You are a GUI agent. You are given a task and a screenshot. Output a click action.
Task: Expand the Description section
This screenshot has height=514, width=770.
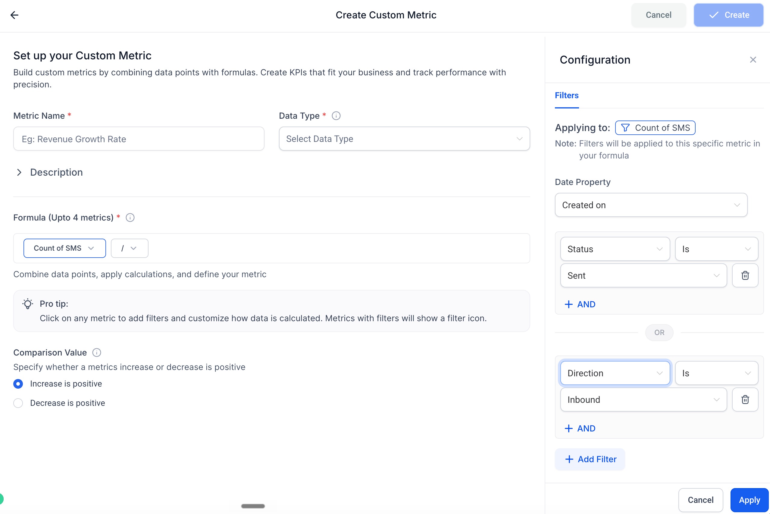click(49, 172)
